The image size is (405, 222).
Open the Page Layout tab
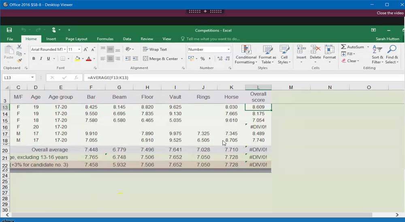[x=76, y=39]
